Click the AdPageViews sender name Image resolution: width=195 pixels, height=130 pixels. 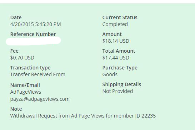click(x=26, y=92)
